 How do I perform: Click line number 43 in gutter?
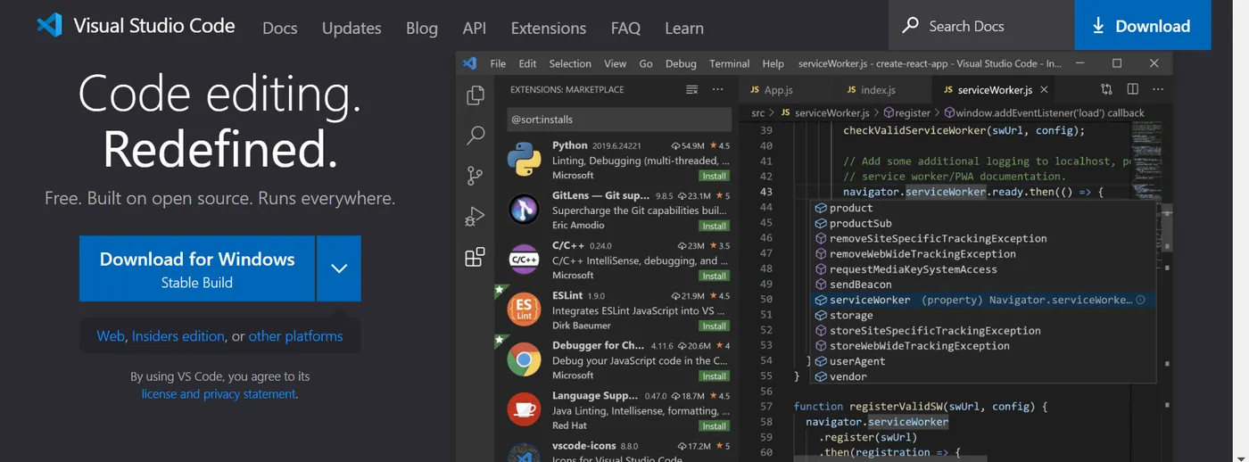pyautogui.click(x=765, y=192)
